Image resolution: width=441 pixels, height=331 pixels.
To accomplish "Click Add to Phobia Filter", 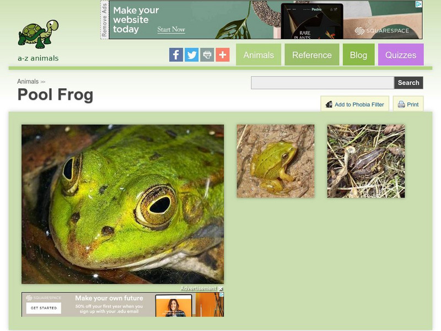I will click(355, 104).
